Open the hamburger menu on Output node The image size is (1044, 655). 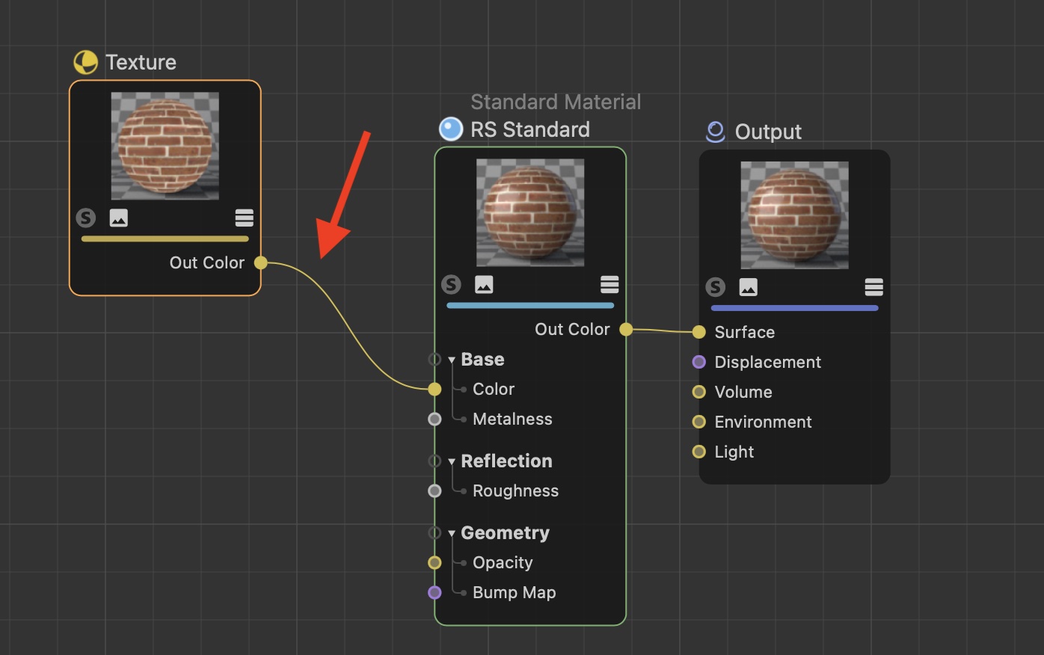[873, 287]
